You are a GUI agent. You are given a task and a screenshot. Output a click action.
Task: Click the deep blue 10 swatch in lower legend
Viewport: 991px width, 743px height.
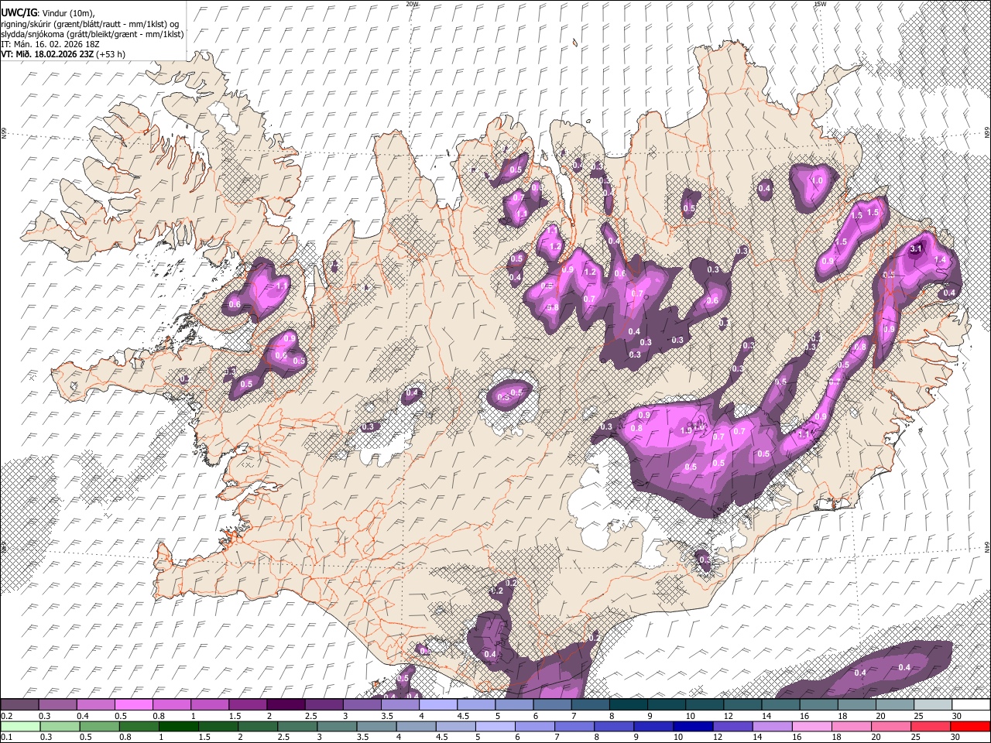point(691,726)
